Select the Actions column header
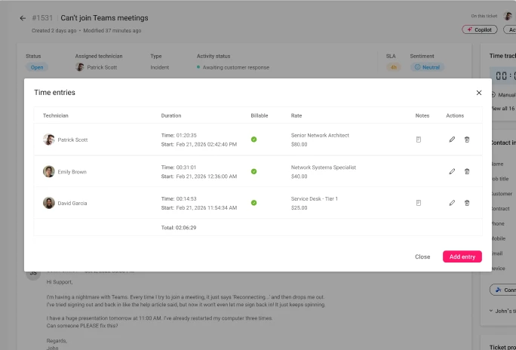 (x=455, y=115)
